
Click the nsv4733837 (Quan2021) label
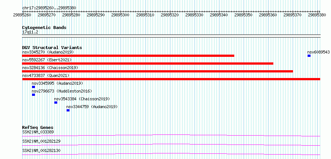[x=46, y=75]
